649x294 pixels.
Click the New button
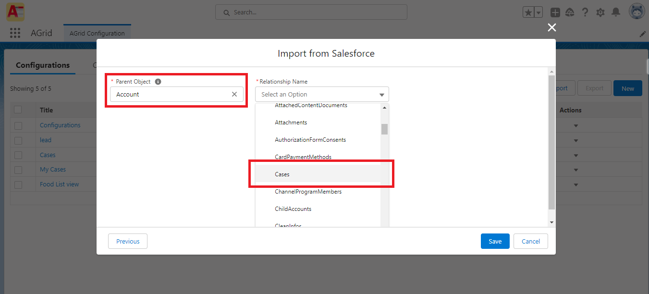point(628,88)
